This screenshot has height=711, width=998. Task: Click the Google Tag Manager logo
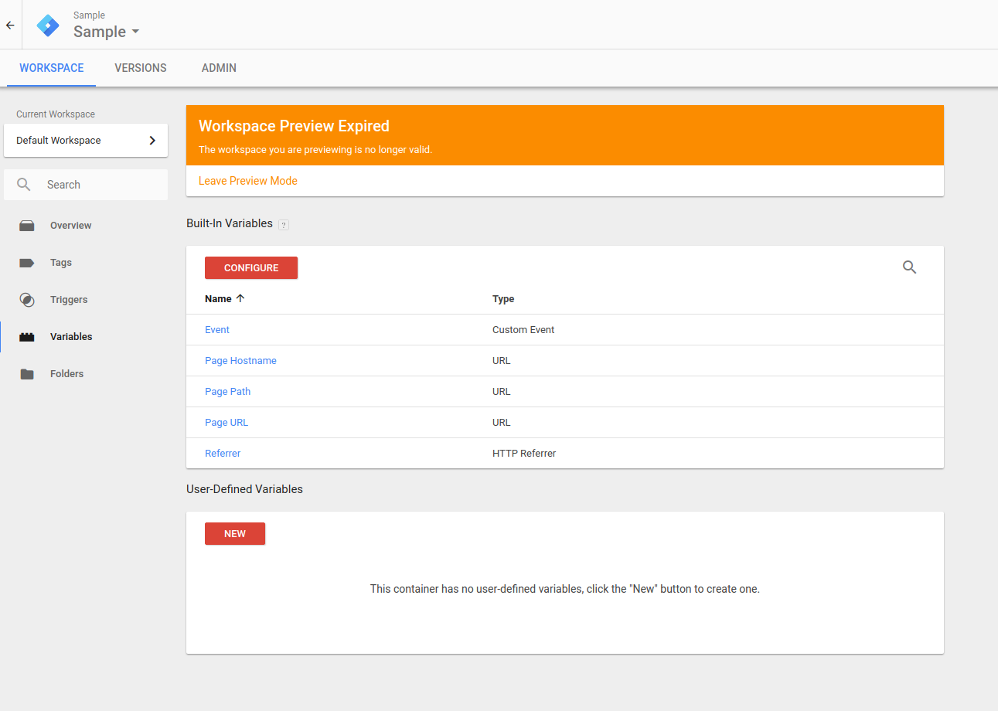48,25
